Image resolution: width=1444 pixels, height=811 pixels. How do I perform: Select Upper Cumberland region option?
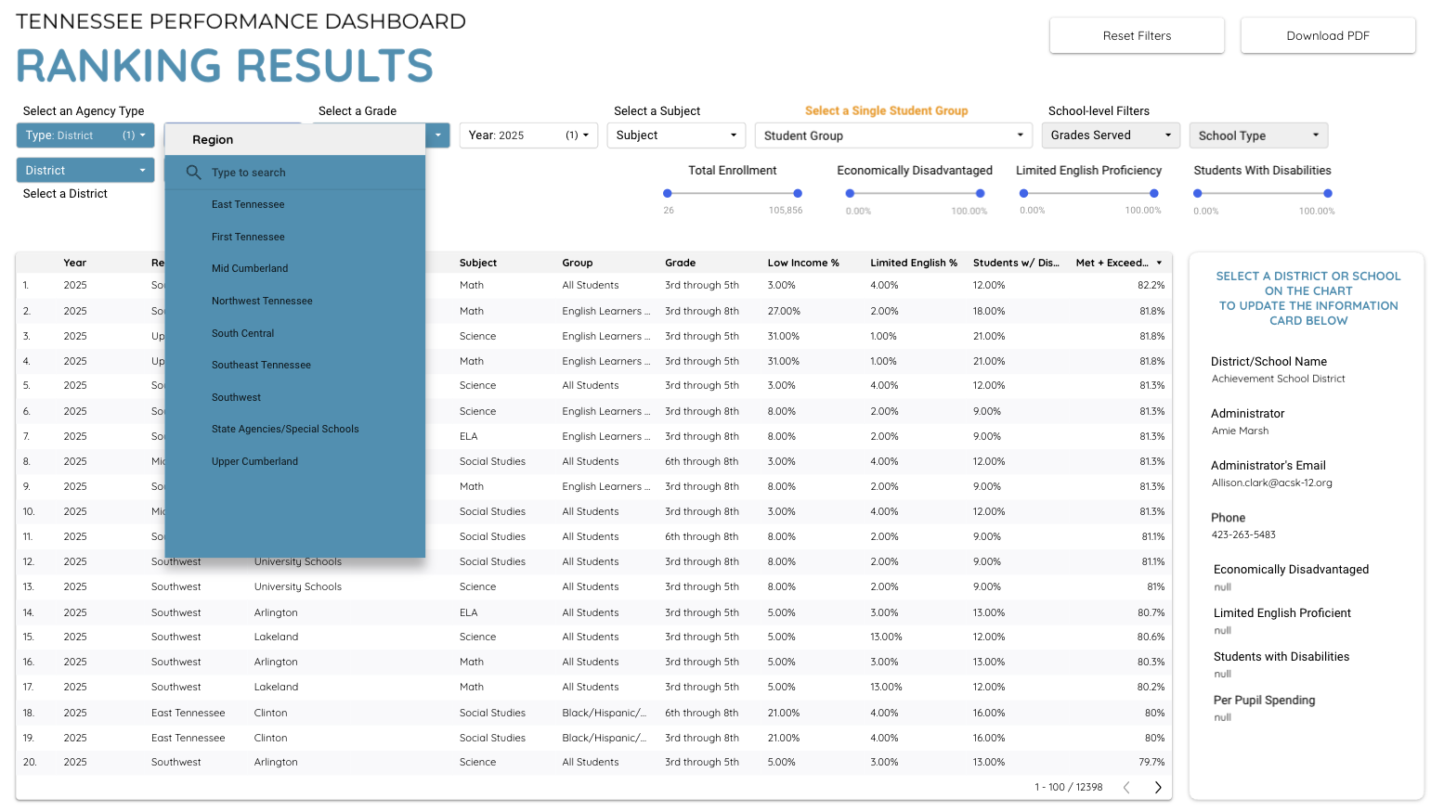click(254, 461)
